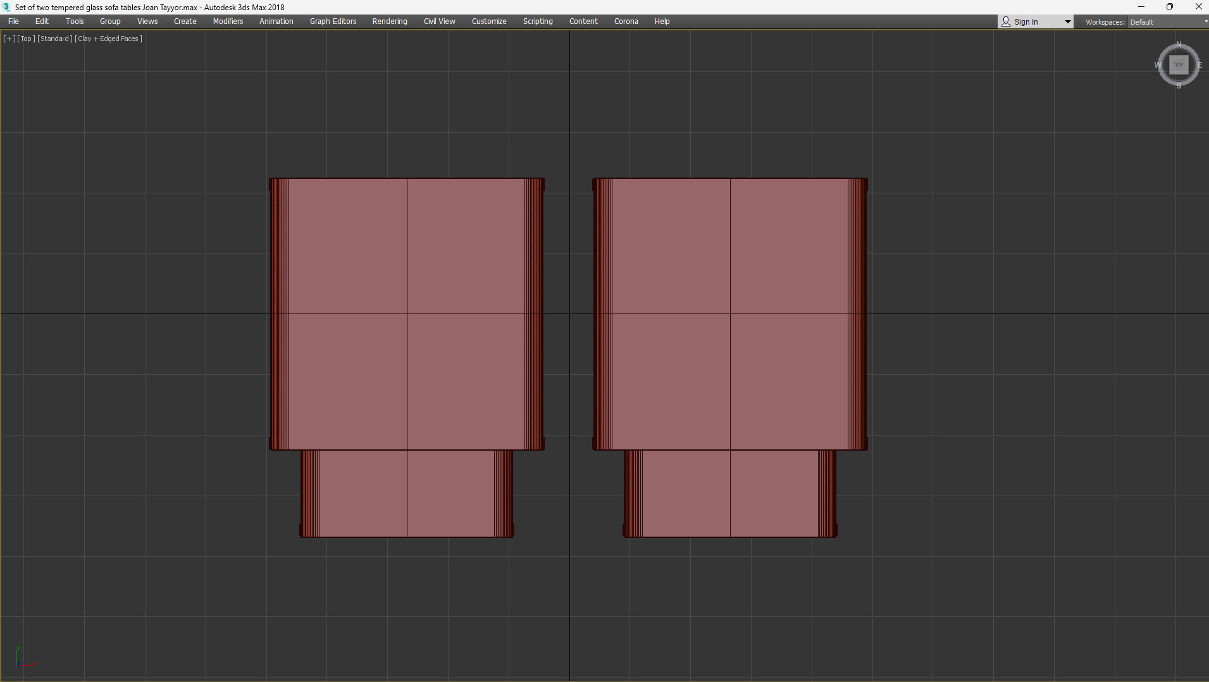
Task: Open the [Standard] viewport shading menu
Action: pyautogui.click(x=55, y=39)
